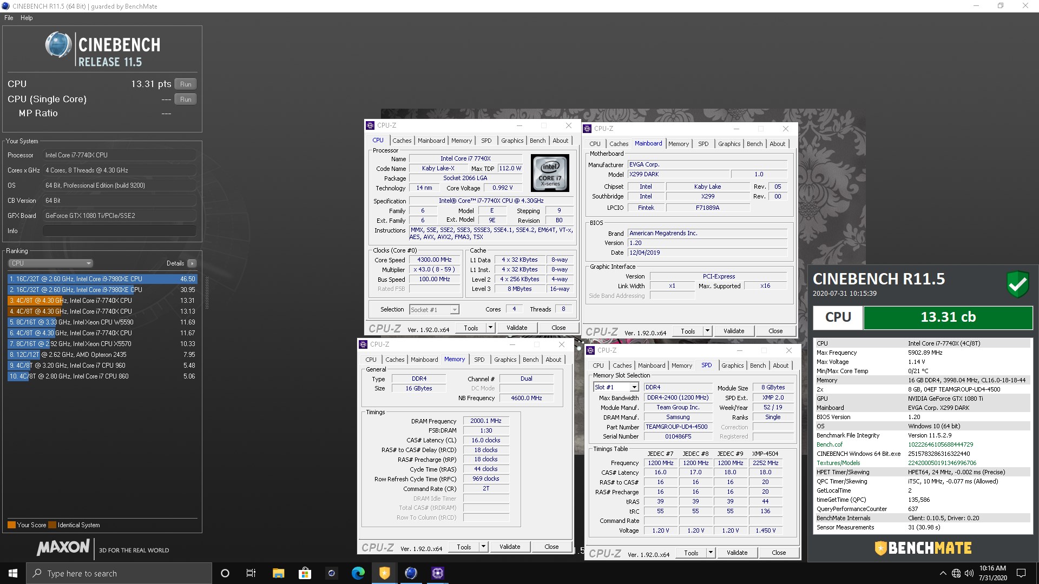Open the Help menu in Cinebench

(x=27, y=18)
